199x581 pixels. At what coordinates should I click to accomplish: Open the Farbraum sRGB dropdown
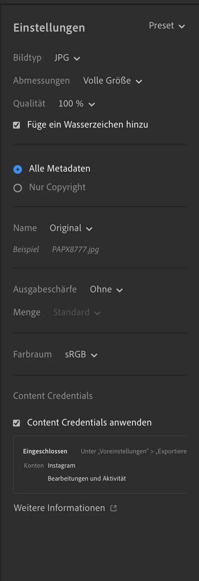click(x=81, y=355)
